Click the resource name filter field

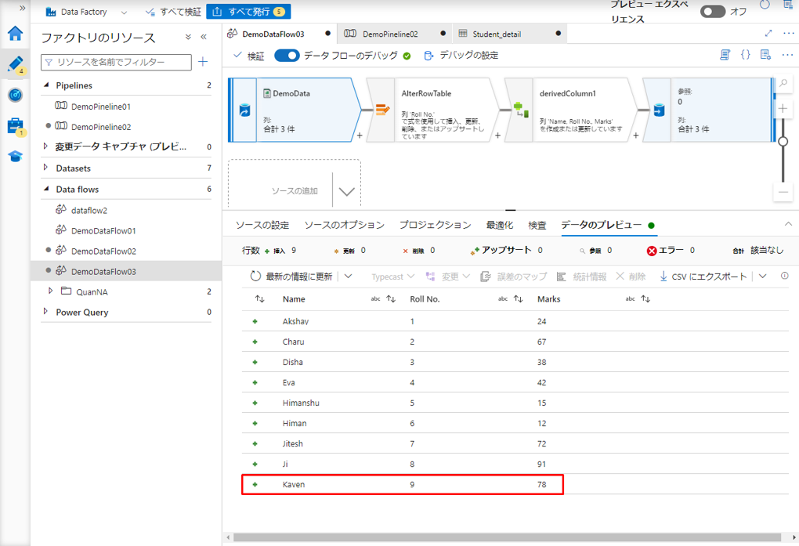pos(116,62)
